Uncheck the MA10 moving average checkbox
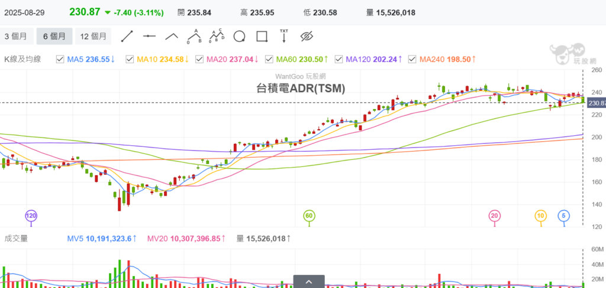 click(130, 60)
